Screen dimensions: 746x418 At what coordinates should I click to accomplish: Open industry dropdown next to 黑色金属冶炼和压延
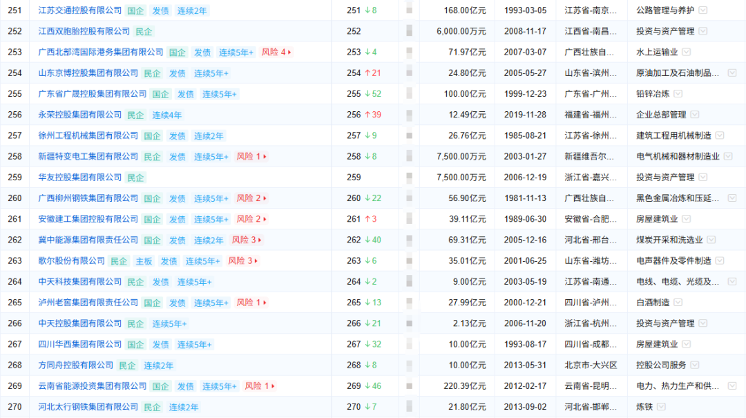pos(732,198)
